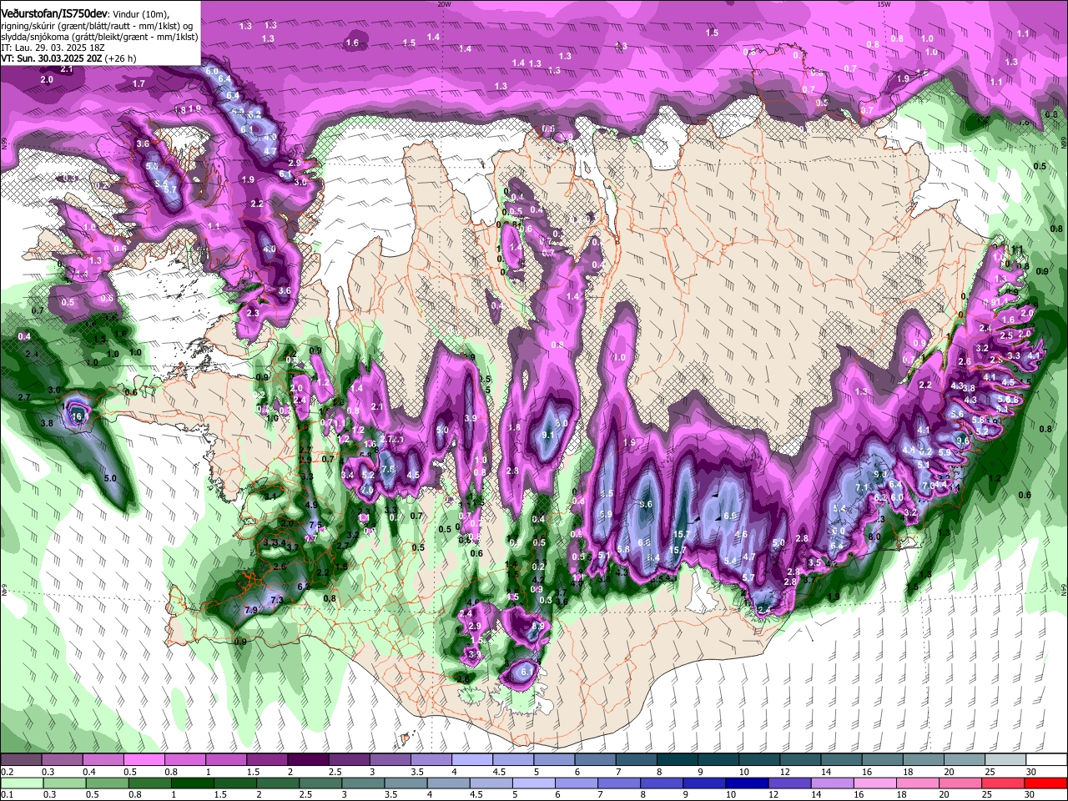Viewport: 1068px width, 801px height.
Task: Select snow legend swatch between 1 and 1.5
Action: click(x=226, y=759)
